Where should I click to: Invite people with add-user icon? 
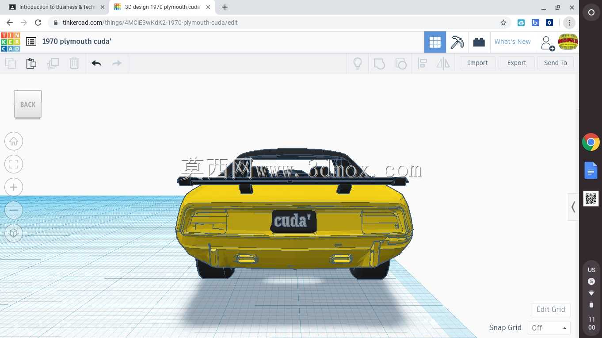(x=547, y=43)
